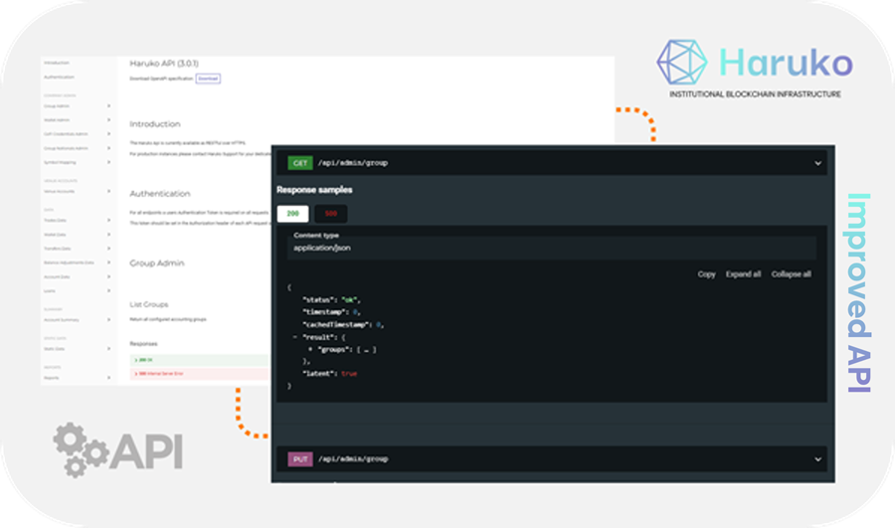Expand the "groups" JSON node plus toggle
The width and height of the screenshot is (895, 528).
pyautogui.click(x=310, y=349)
